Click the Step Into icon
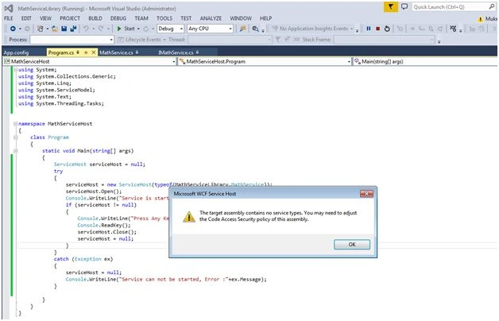This screenshot has width=499, height=321. coord(422,29)
